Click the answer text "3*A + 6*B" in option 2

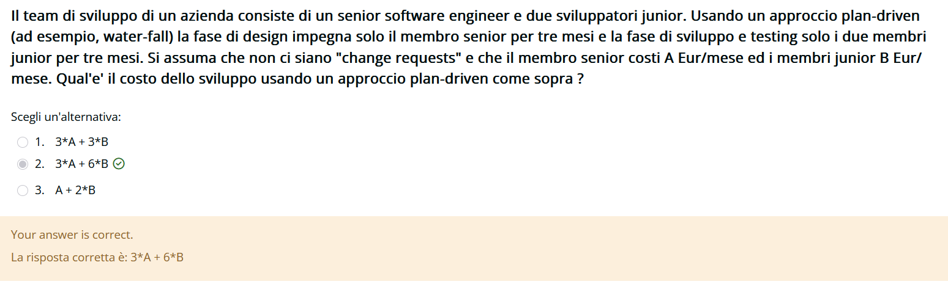[x=81, y=164]
